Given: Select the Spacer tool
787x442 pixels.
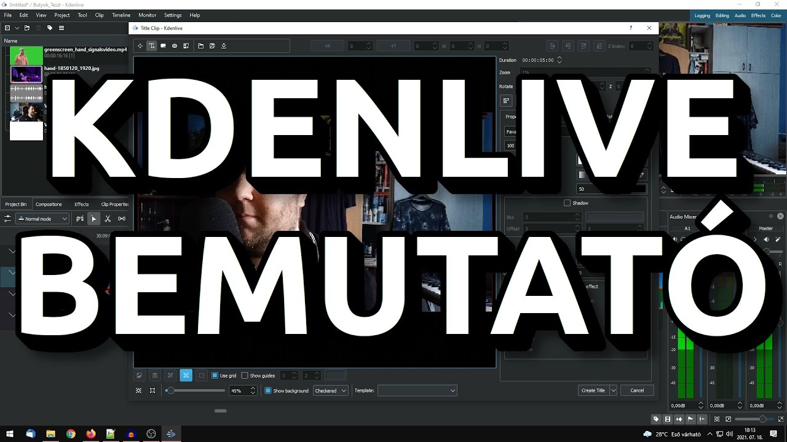Looking at the screenshot, I should click(122, 219).
